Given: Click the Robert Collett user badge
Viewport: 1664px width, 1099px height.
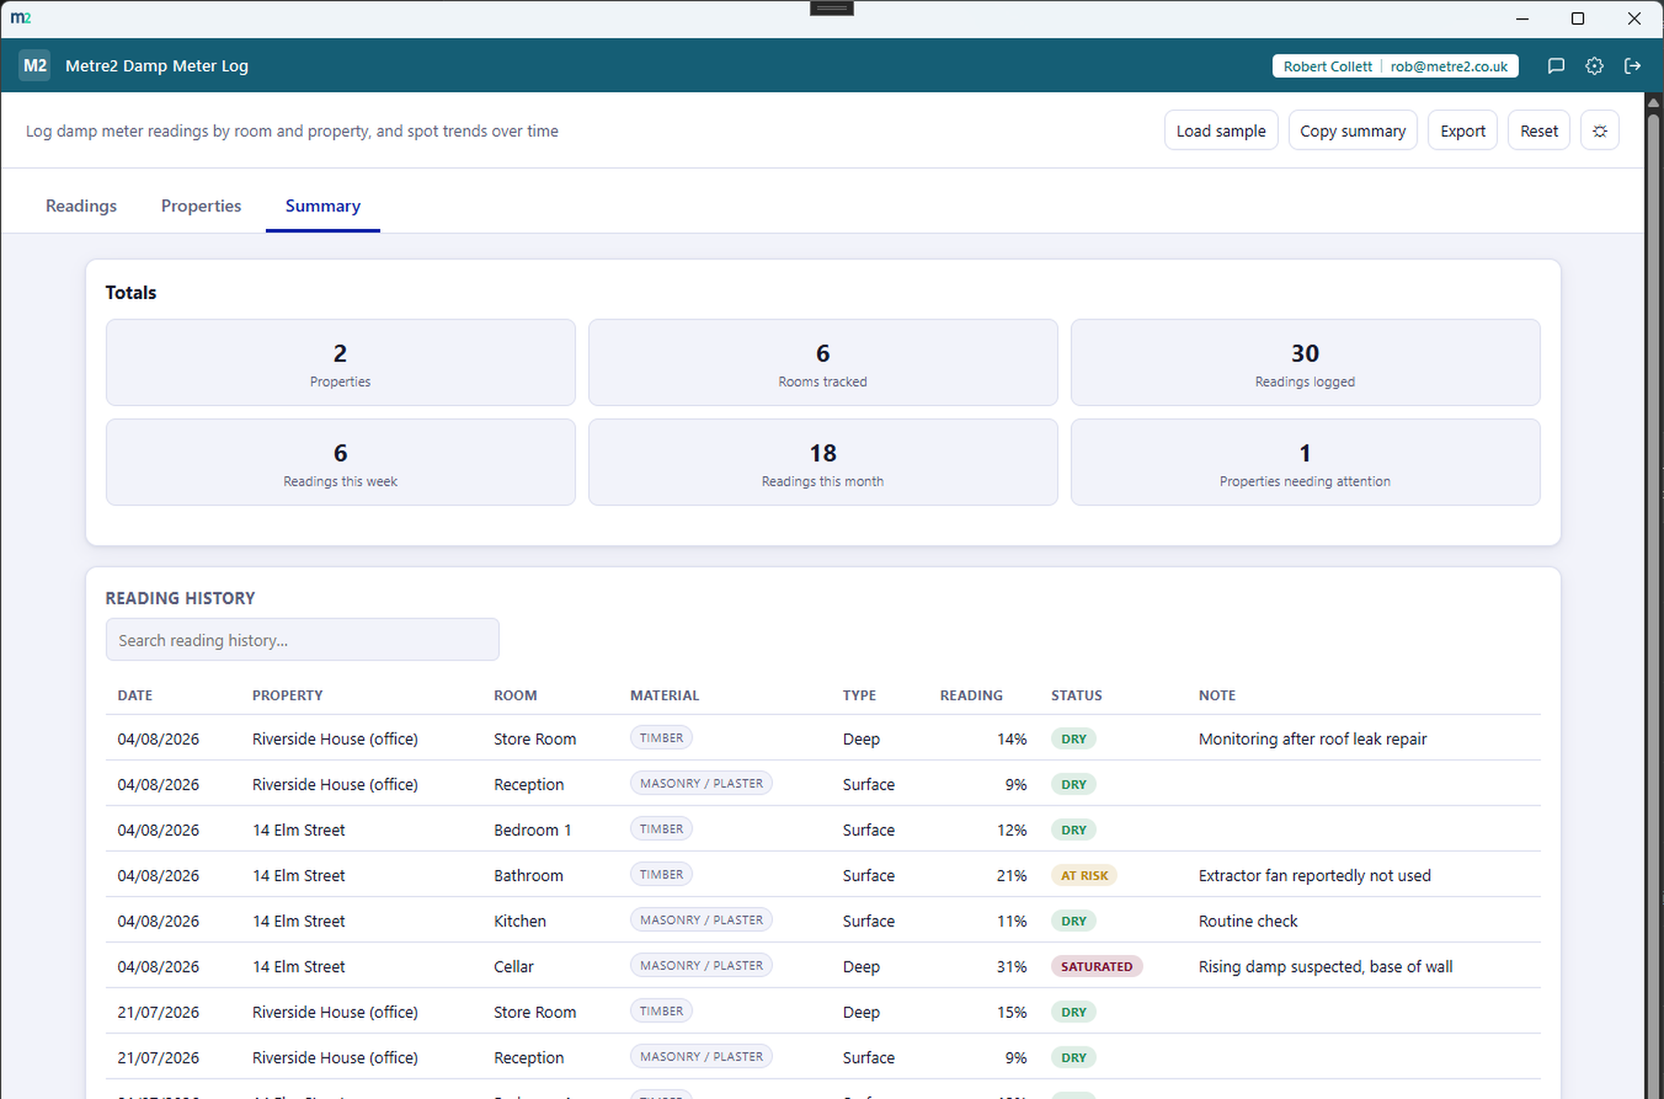Looking at the screenshot, I should pos(1395,66).
